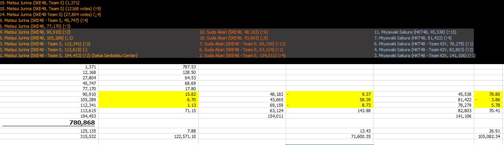Select the cell containing 315,532
This screenshot has height=145, width=504.
tap(49, 136)
